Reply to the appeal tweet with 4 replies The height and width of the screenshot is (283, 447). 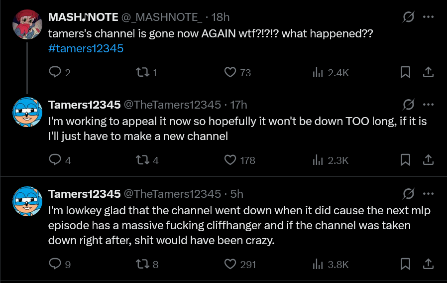(55, 160)
